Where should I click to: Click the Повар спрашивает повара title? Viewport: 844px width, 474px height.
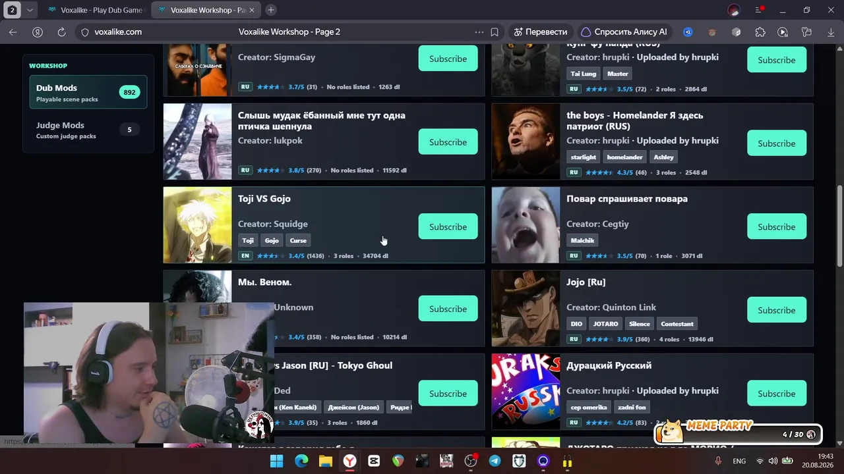coord(626,199)
